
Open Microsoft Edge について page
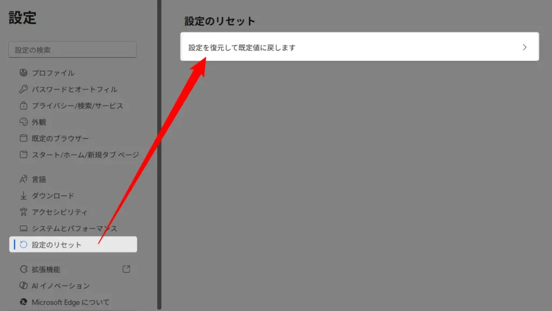point(70,302)
